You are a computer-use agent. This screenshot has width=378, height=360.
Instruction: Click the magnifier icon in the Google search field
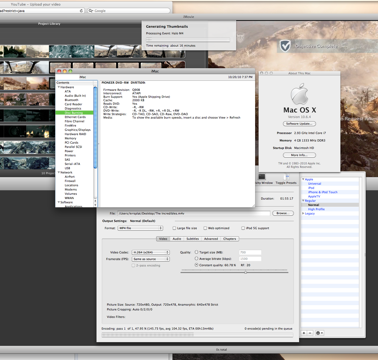(x=91, y=11)
